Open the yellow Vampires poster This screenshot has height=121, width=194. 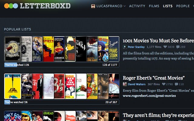point(48,49)
